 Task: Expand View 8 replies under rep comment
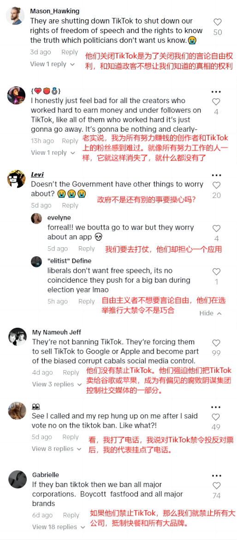(x=57, y=449)
